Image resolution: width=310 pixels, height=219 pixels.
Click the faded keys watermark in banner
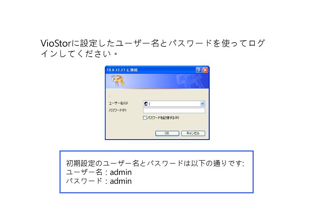pyautogui.click(x=189, y=80)
